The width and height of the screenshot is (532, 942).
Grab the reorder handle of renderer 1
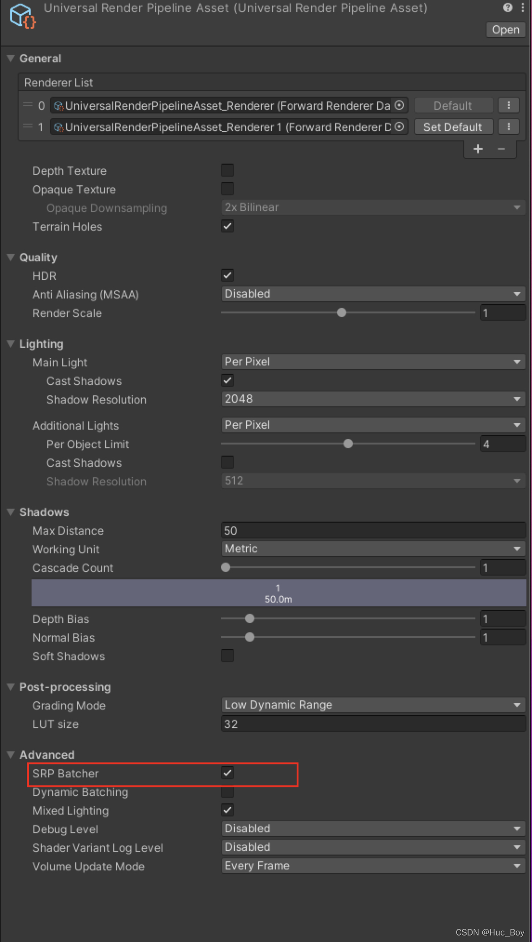pyautogui.click(x=28, y=126)
